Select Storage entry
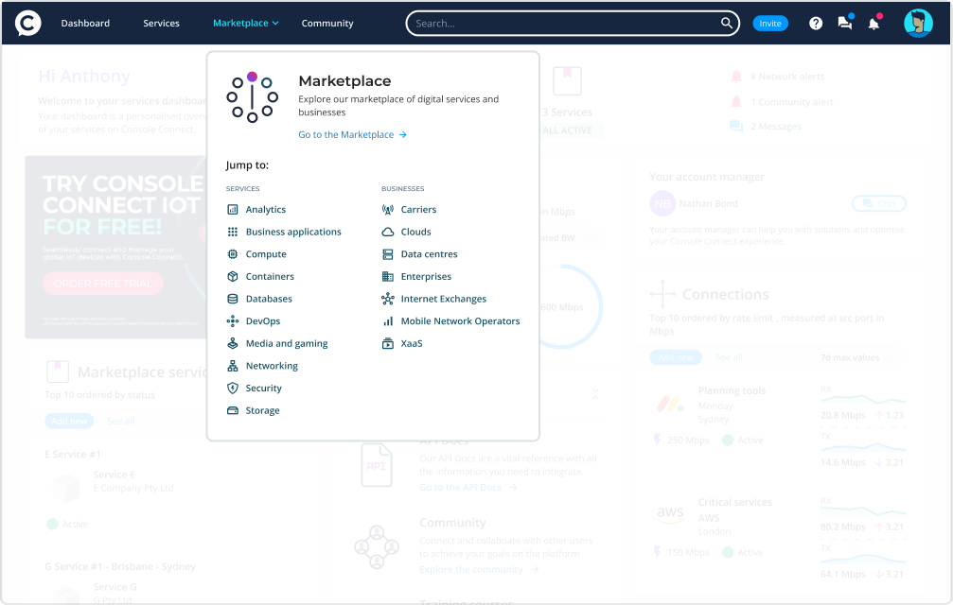 262,411
